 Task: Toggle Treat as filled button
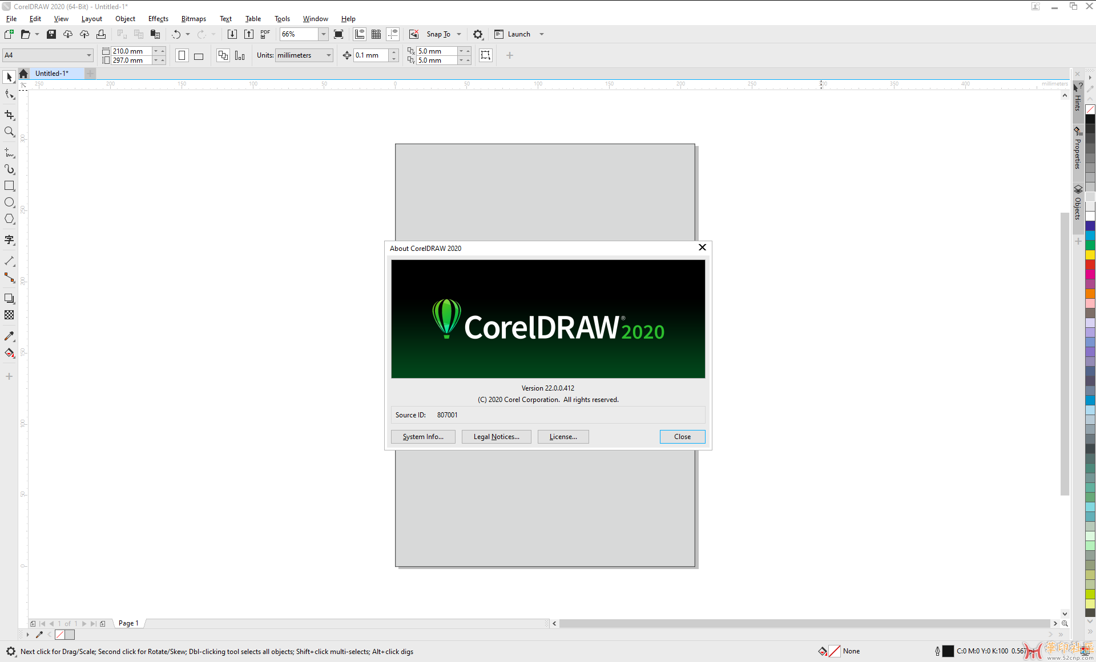tap(486, 55)
